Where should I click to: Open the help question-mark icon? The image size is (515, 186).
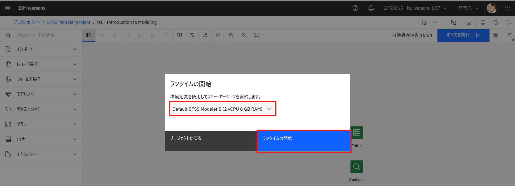pos(356,8)
